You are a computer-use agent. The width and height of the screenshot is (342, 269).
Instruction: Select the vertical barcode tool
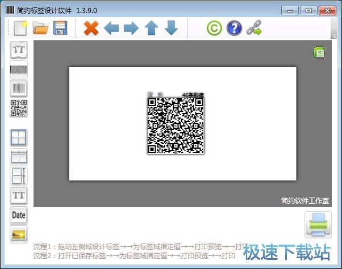coord(19,89)
